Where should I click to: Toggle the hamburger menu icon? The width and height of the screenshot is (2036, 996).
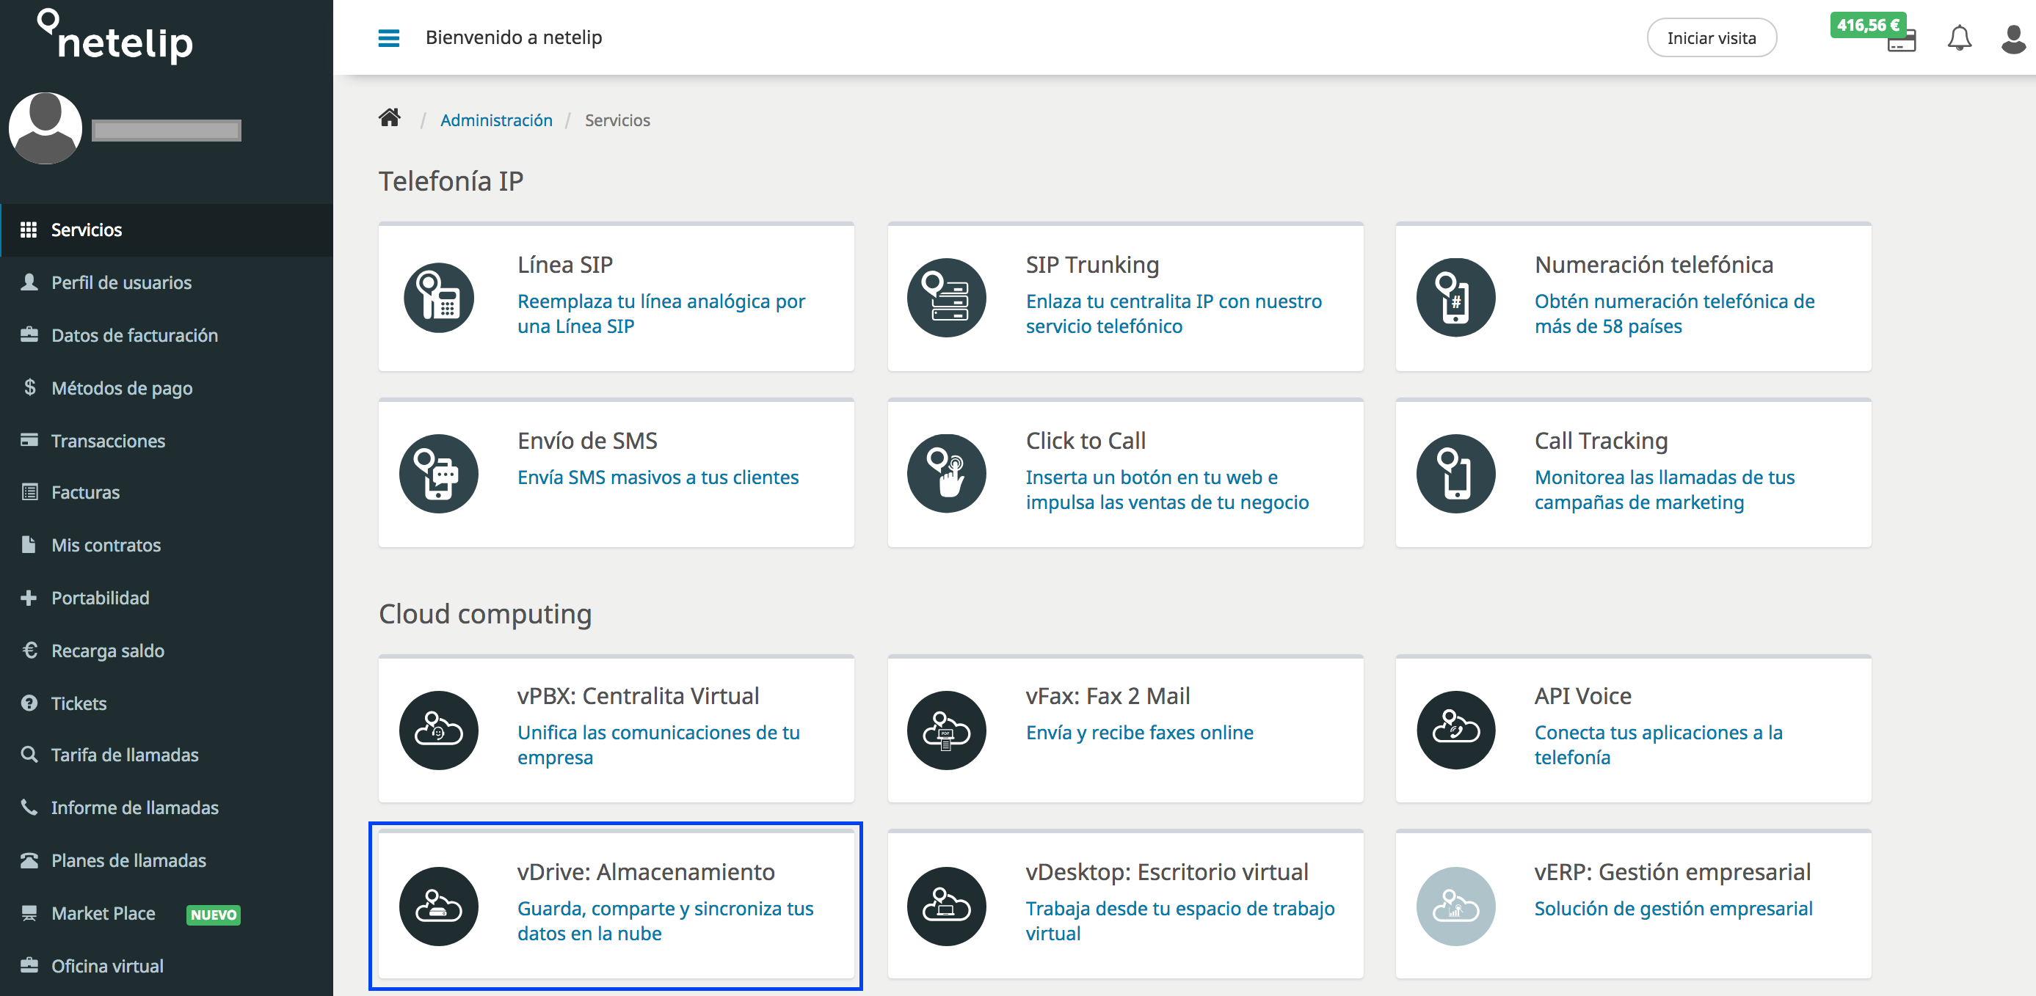pos(388,38)
